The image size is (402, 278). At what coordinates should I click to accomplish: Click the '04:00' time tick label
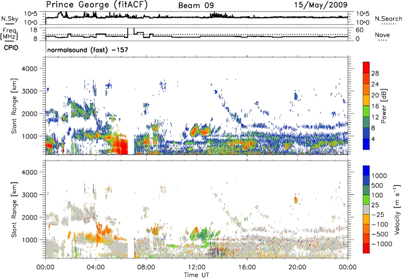coord(95,267)
